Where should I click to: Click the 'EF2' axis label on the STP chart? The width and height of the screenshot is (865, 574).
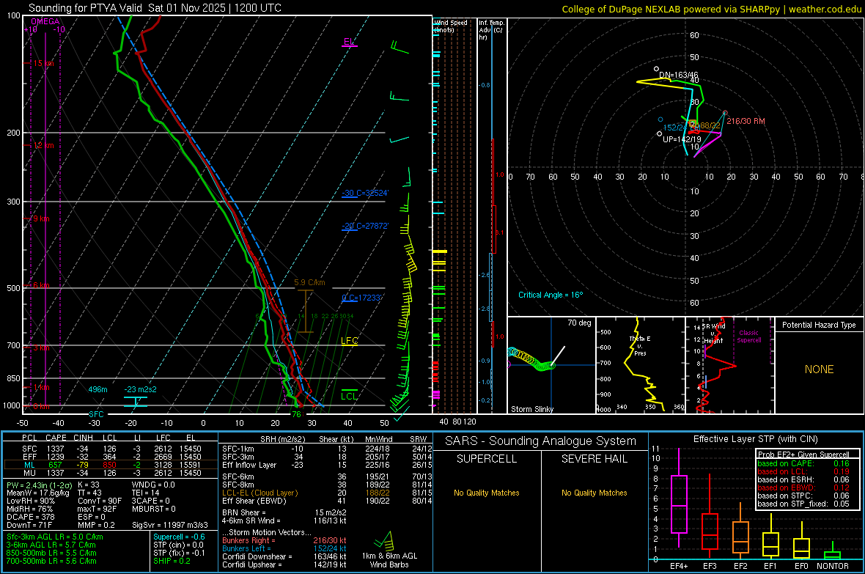tap(740, 566)
